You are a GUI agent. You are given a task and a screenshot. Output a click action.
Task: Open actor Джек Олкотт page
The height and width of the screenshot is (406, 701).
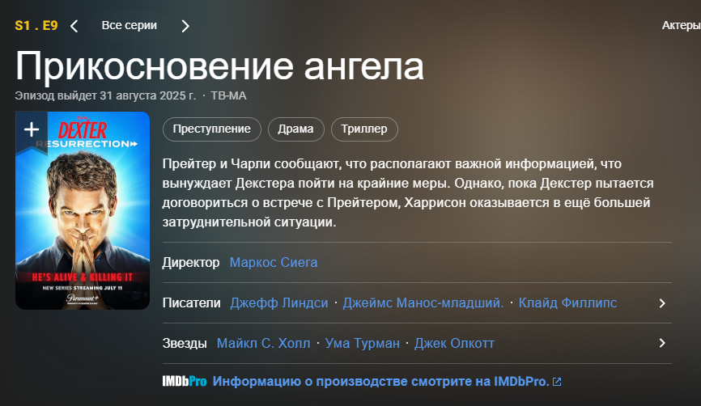point(454,344)
